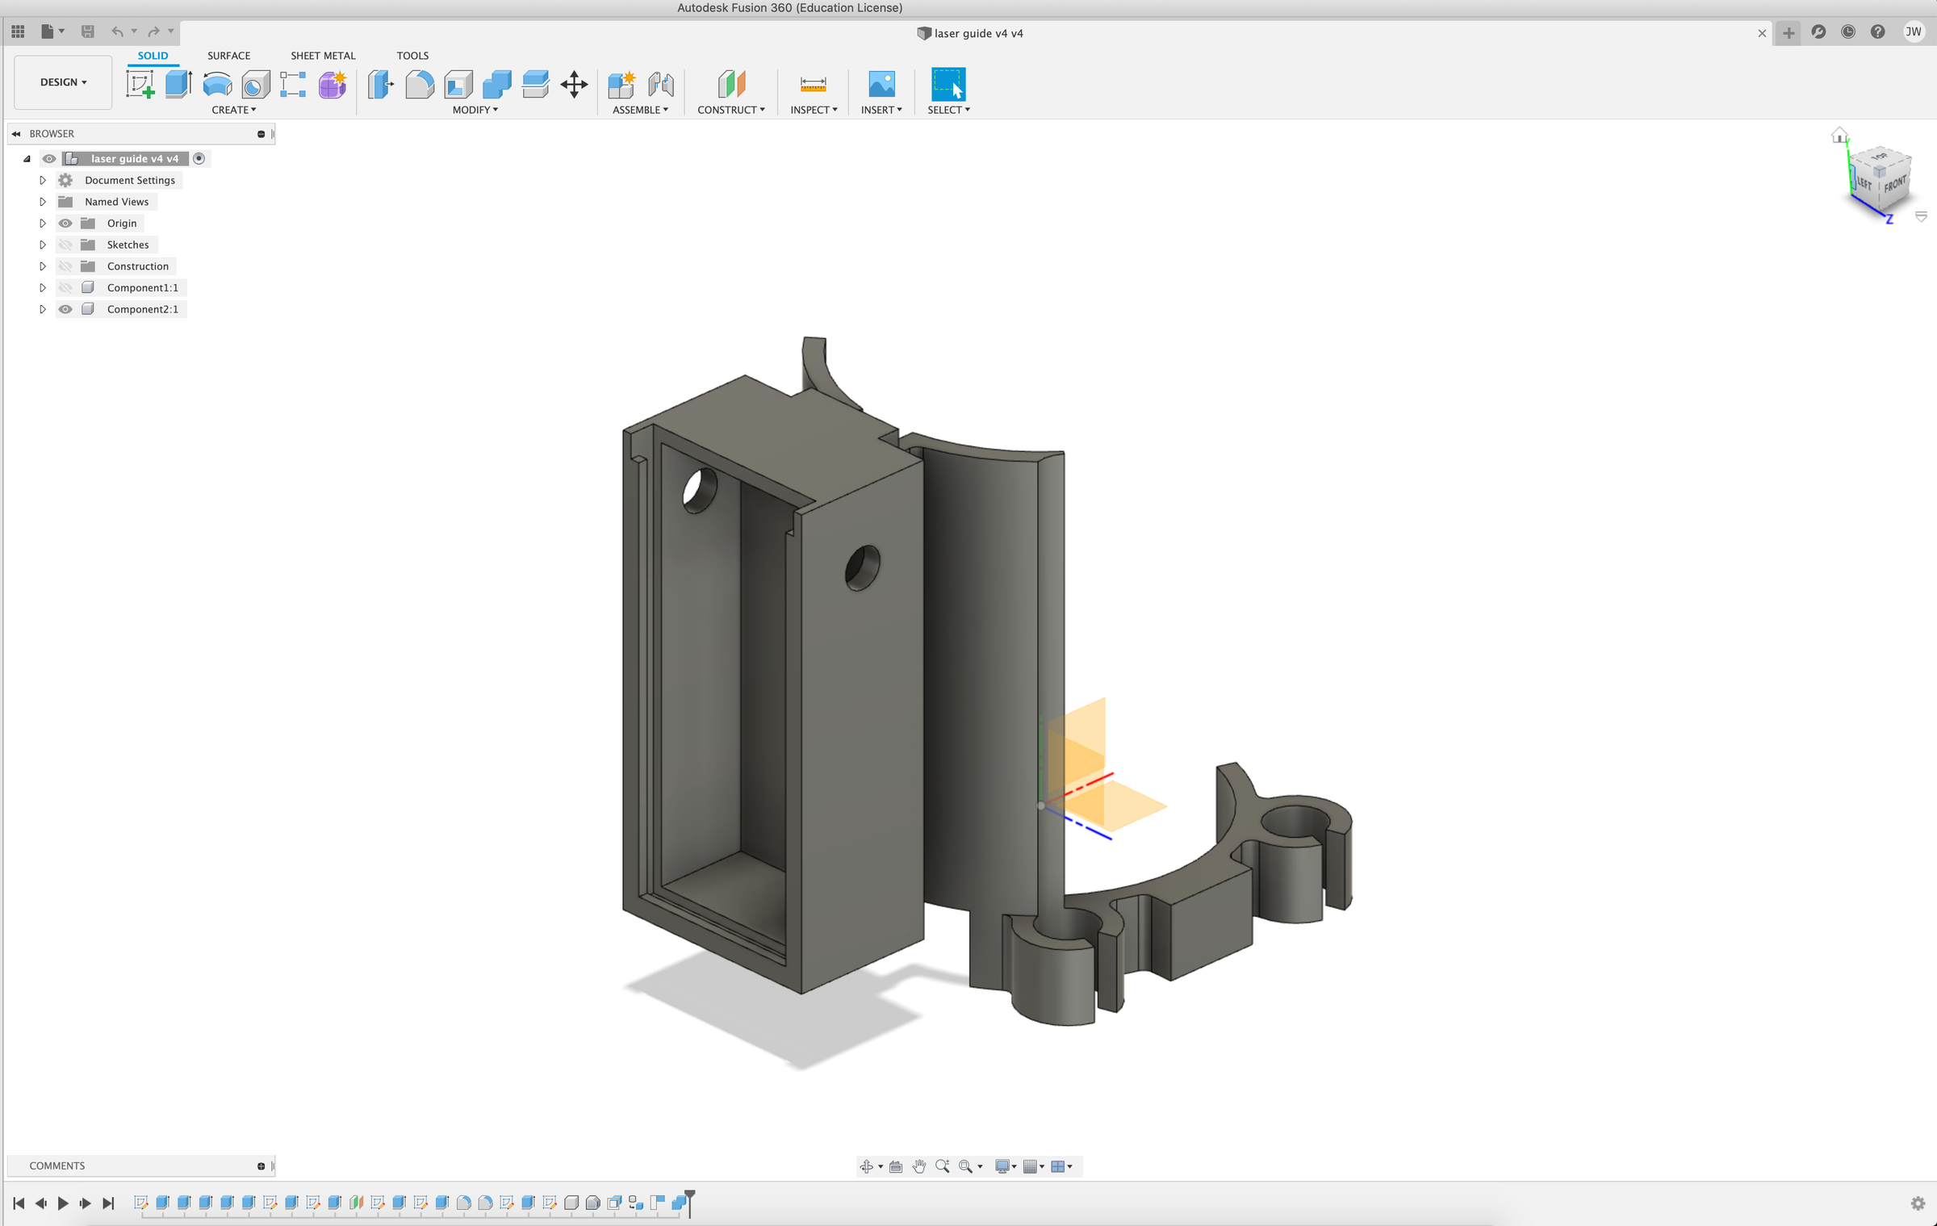Open the Insert image icon
The height and width of the screenshot is (1226, 1937).
pyautogui.click(x=881, y=84)
